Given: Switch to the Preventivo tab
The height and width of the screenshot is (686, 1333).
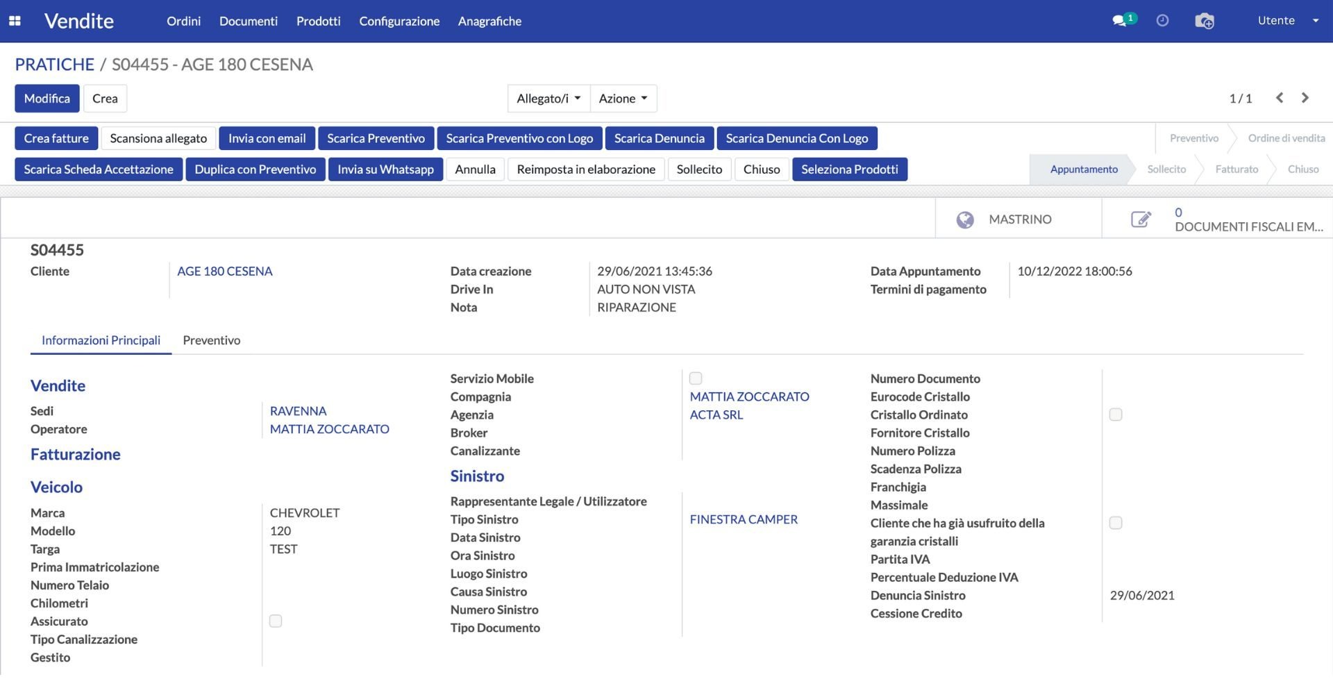Looking at the screenshot, I should pos(212,340).
